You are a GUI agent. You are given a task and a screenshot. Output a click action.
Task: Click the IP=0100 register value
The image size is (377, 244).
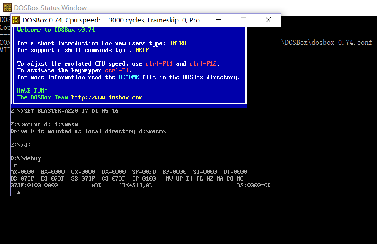(x=144, y=178)
